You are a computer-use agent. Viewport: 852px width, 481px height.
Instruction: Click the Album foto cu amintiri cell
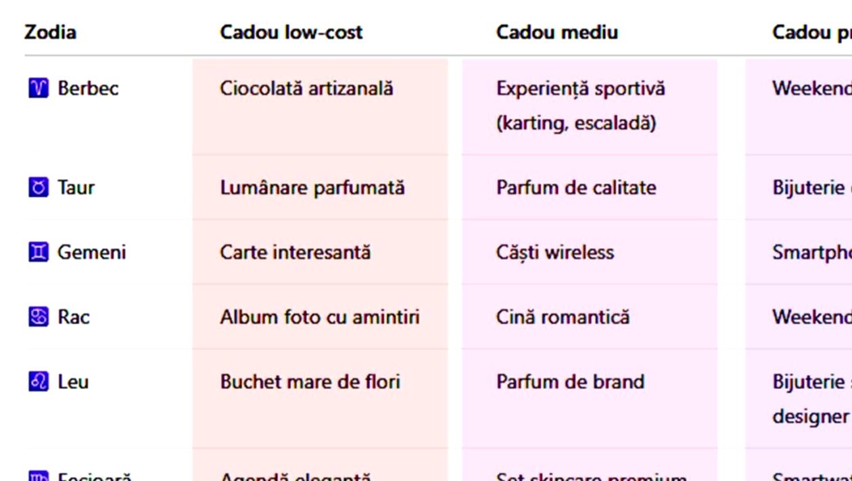(319, 317)
